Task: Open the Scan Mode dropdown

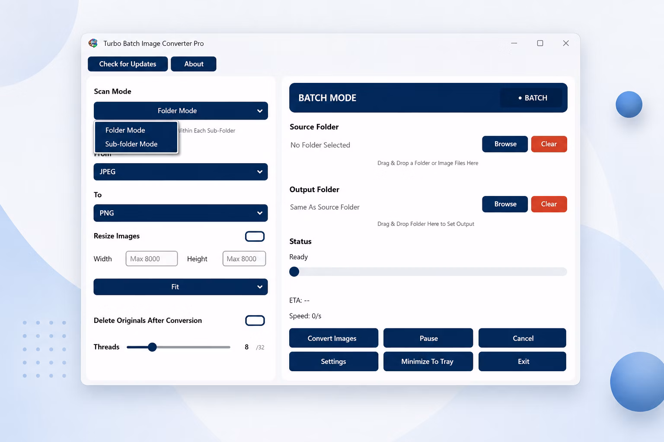Action: click(181, 111)
